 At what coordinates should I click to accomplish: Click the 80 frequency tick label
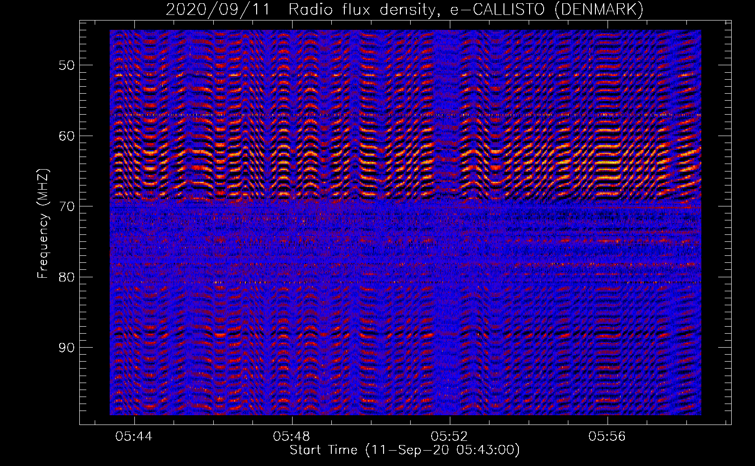[x=67, y=277]
